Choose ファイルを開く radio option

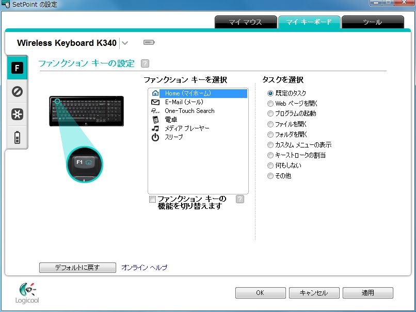coord(270,124)
